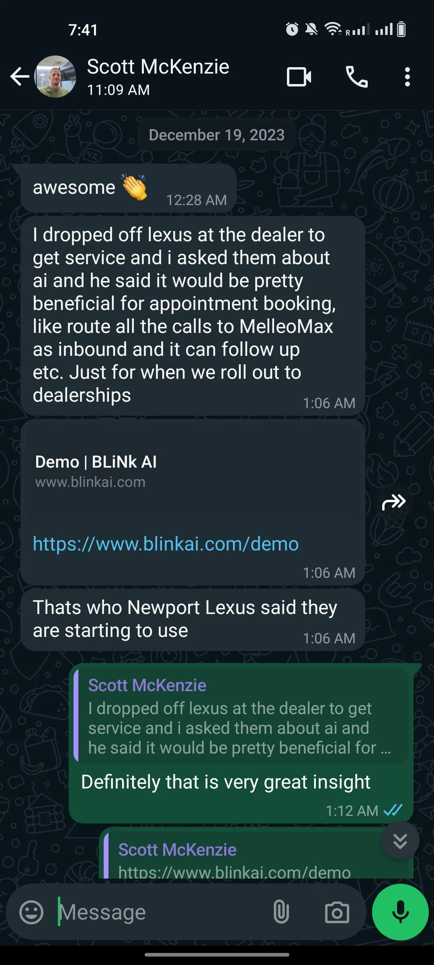Open the three-dot more options menu
This screenshot has width=434, height=965.
click(407, 77)
